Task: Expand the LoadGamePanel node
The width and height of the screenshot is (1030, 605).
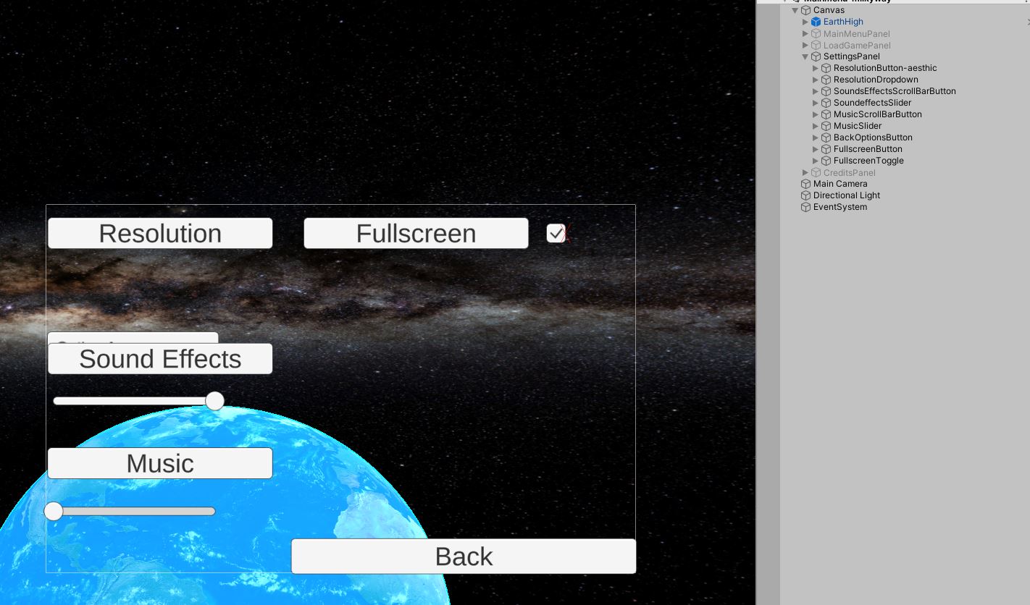Action: click(805, 46)
